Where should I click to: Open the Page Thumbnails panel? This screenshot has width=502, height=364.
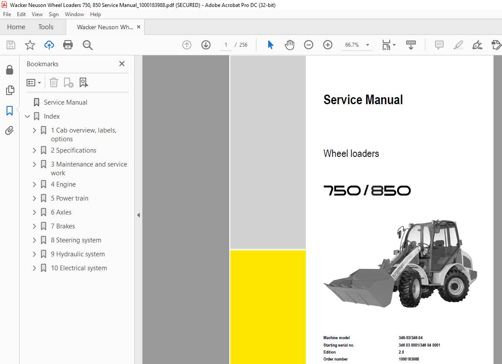(x=10, y=90)
